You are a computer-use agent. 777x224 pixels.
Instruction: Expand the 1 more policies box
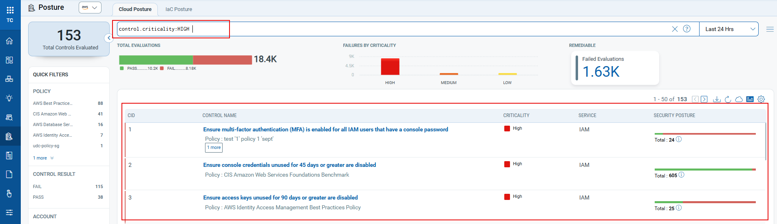pos(214,148)
